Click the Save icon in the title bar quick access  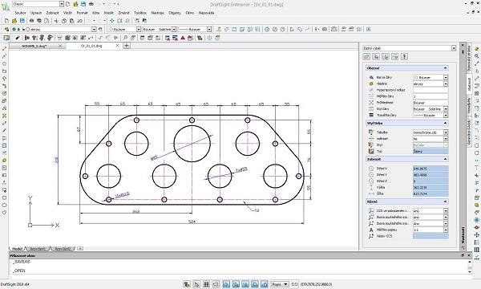coord(83,4)
